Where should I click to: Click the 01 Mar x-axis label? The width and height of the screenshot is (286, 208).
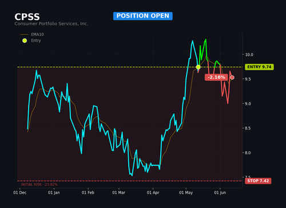click(119, 193)
